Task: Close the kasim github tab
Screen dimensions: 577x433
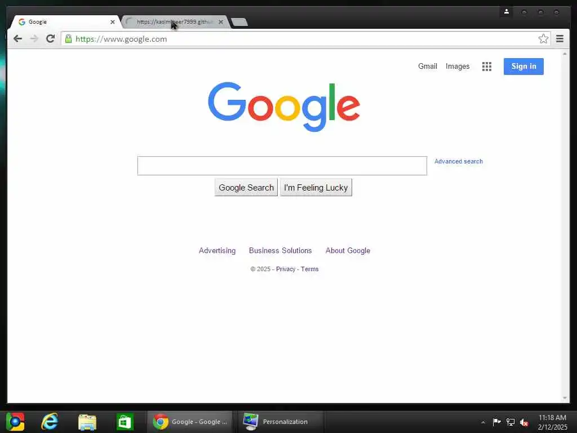Action: click(221, 22)
